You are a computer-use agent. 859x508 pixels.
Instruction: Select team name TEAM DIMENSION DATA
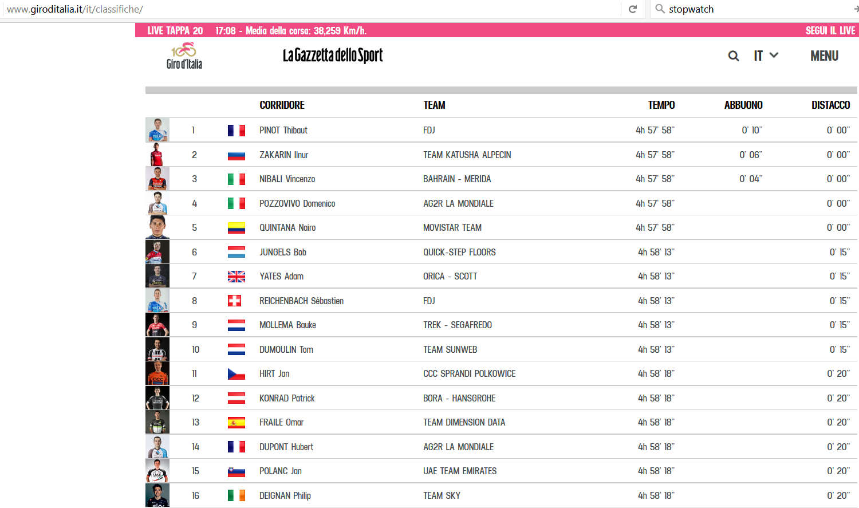point(464,423)
